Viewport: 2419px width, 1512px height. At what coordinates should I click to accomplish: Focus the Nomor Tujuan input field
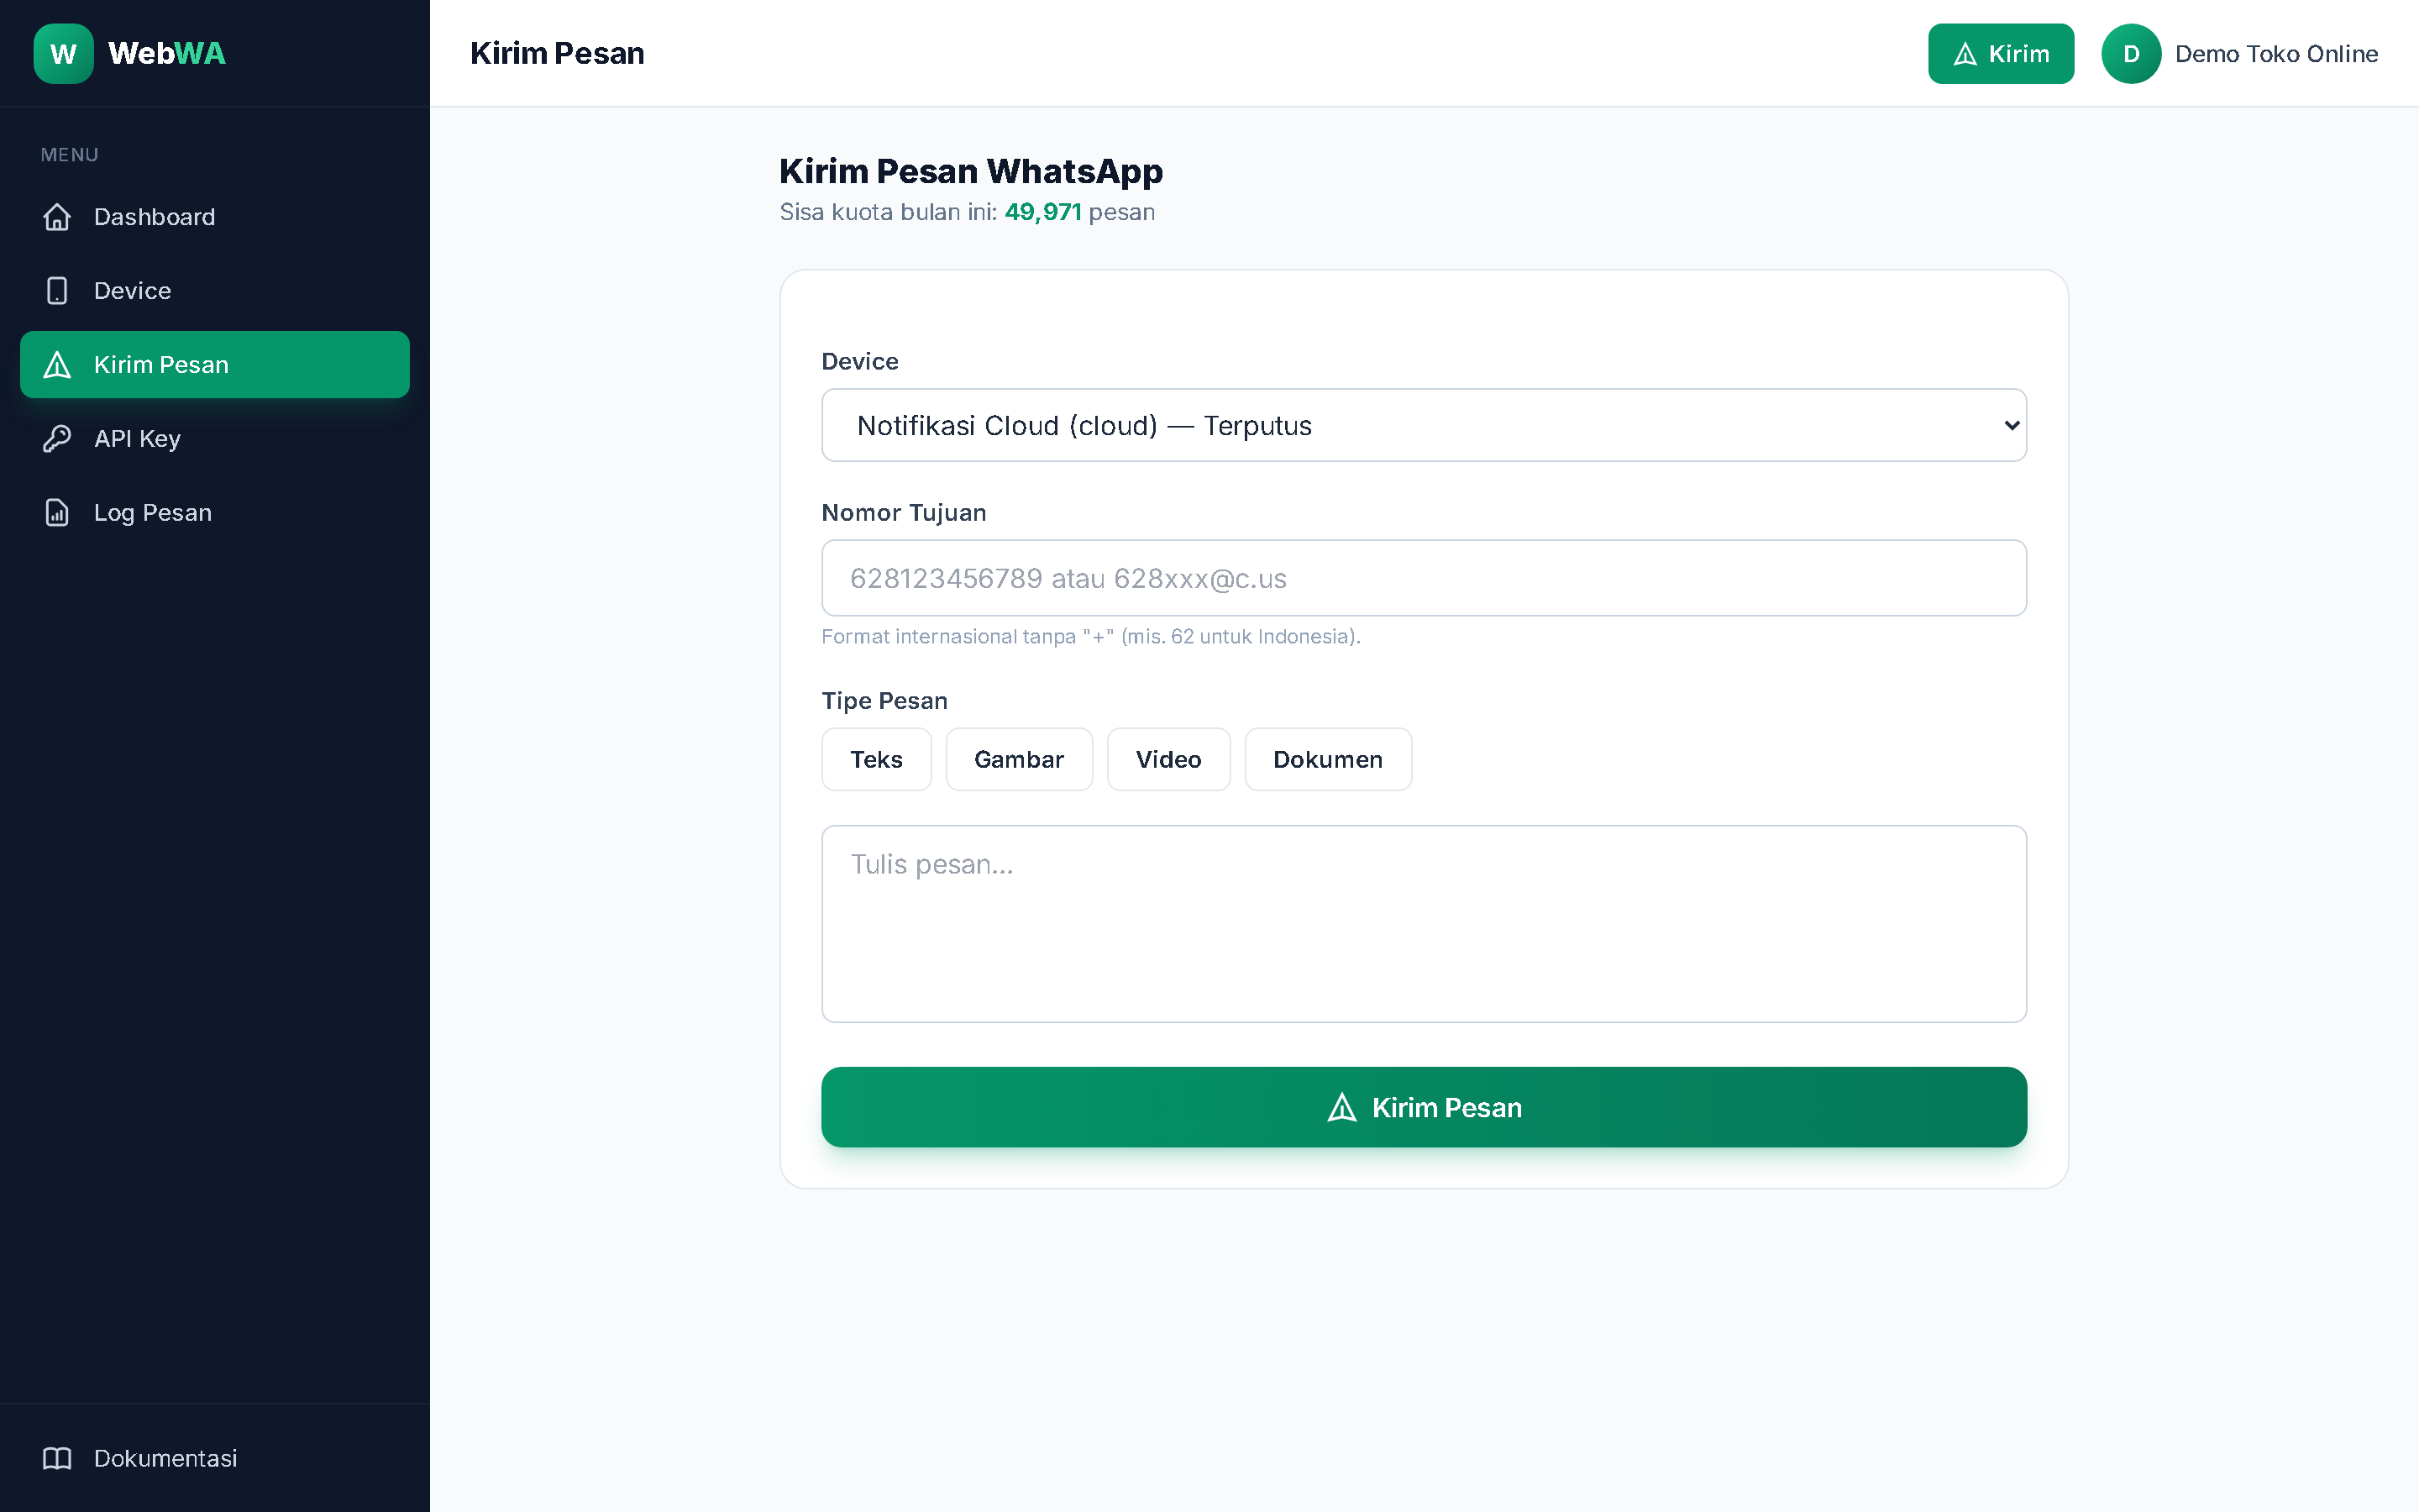click(x=1424, y=578)
